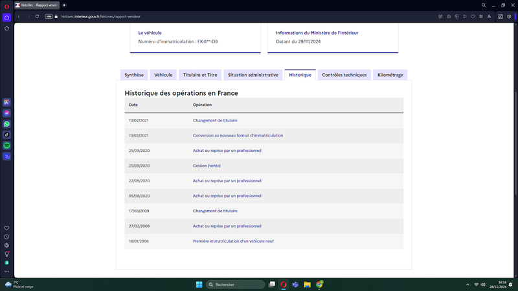Open WhatsApp in the sidebar
518x291 pixels.
pos(6,124)
